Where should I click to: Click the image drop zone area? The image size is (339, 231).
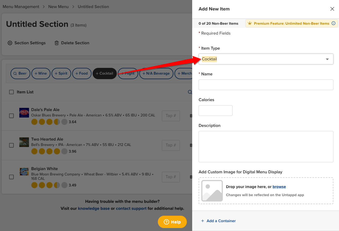click(266, 191)
